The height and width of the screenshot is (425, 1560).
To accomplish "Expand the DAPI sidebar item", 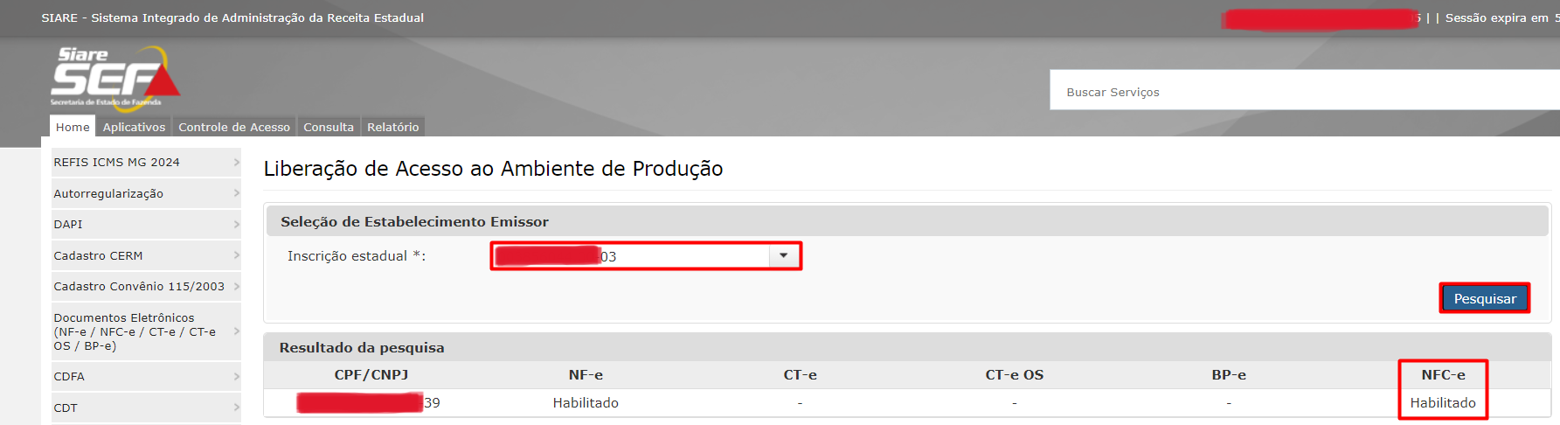I will pyautogui.click(x=145, y=224).
